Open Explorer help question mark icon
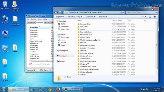The width and height of the screenshot is (164, 92). click(x=155, y=17)
